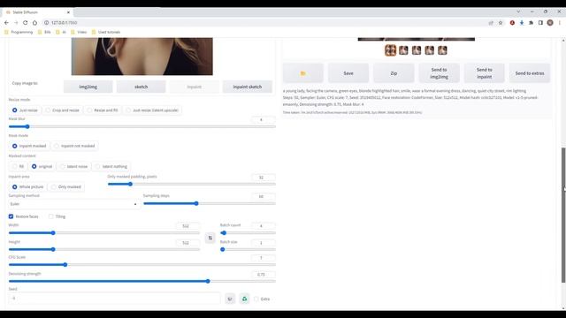Open the Programming bookmarks folder
The height and width of the screenshot is (318, 566).
coord(19,32)
